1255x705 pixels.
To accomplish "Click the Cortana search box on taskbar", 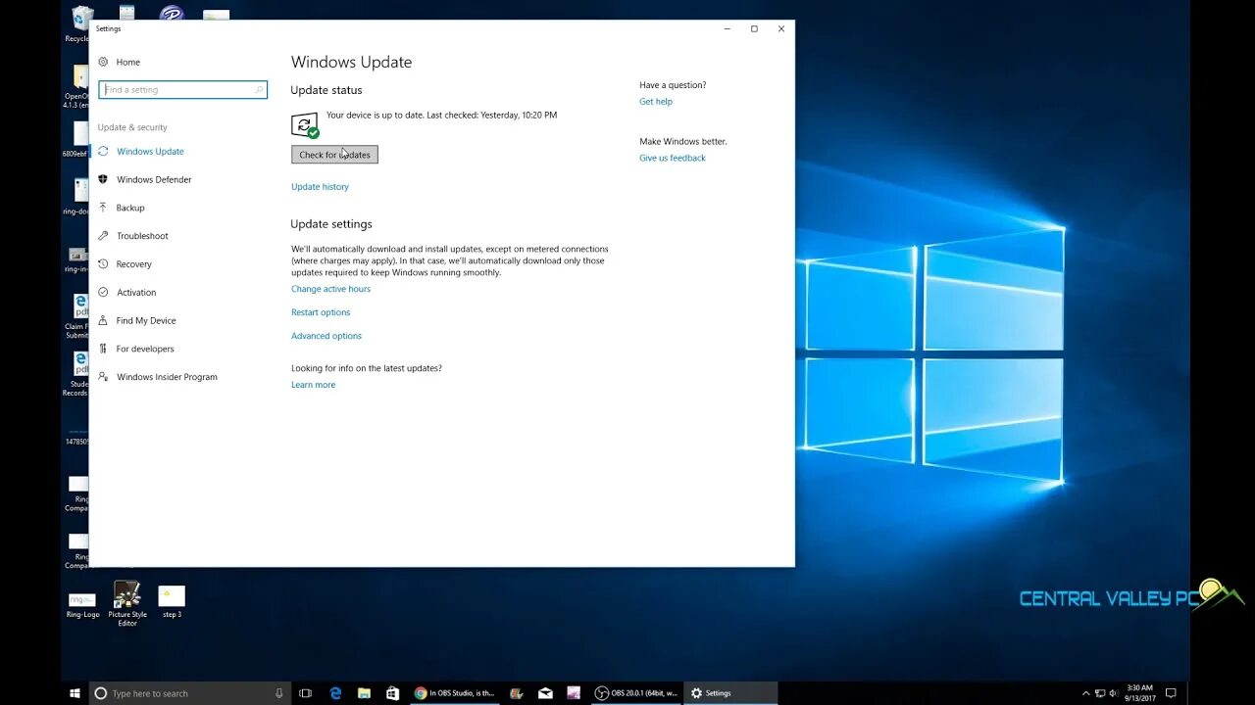I will tap(190, 693).
